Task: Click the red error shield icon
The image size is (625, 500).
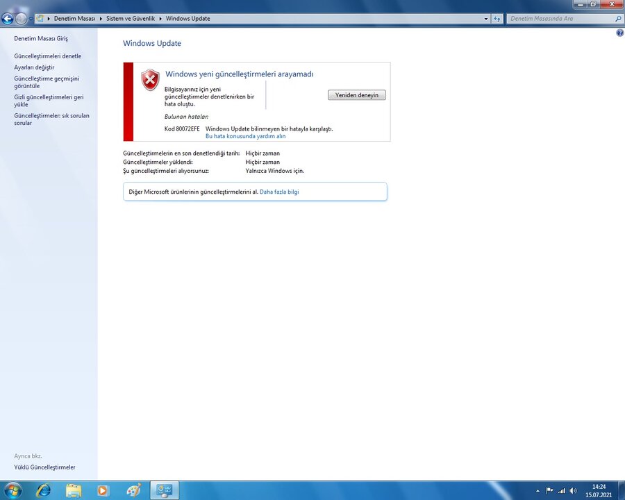Action: pyautogui.click(x=150, y=80)
